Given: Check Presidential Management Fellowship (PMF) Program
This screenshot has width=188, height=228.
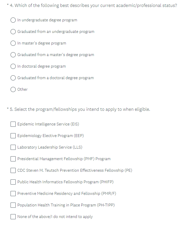Looking at the screenshot, I should (13, 159).
